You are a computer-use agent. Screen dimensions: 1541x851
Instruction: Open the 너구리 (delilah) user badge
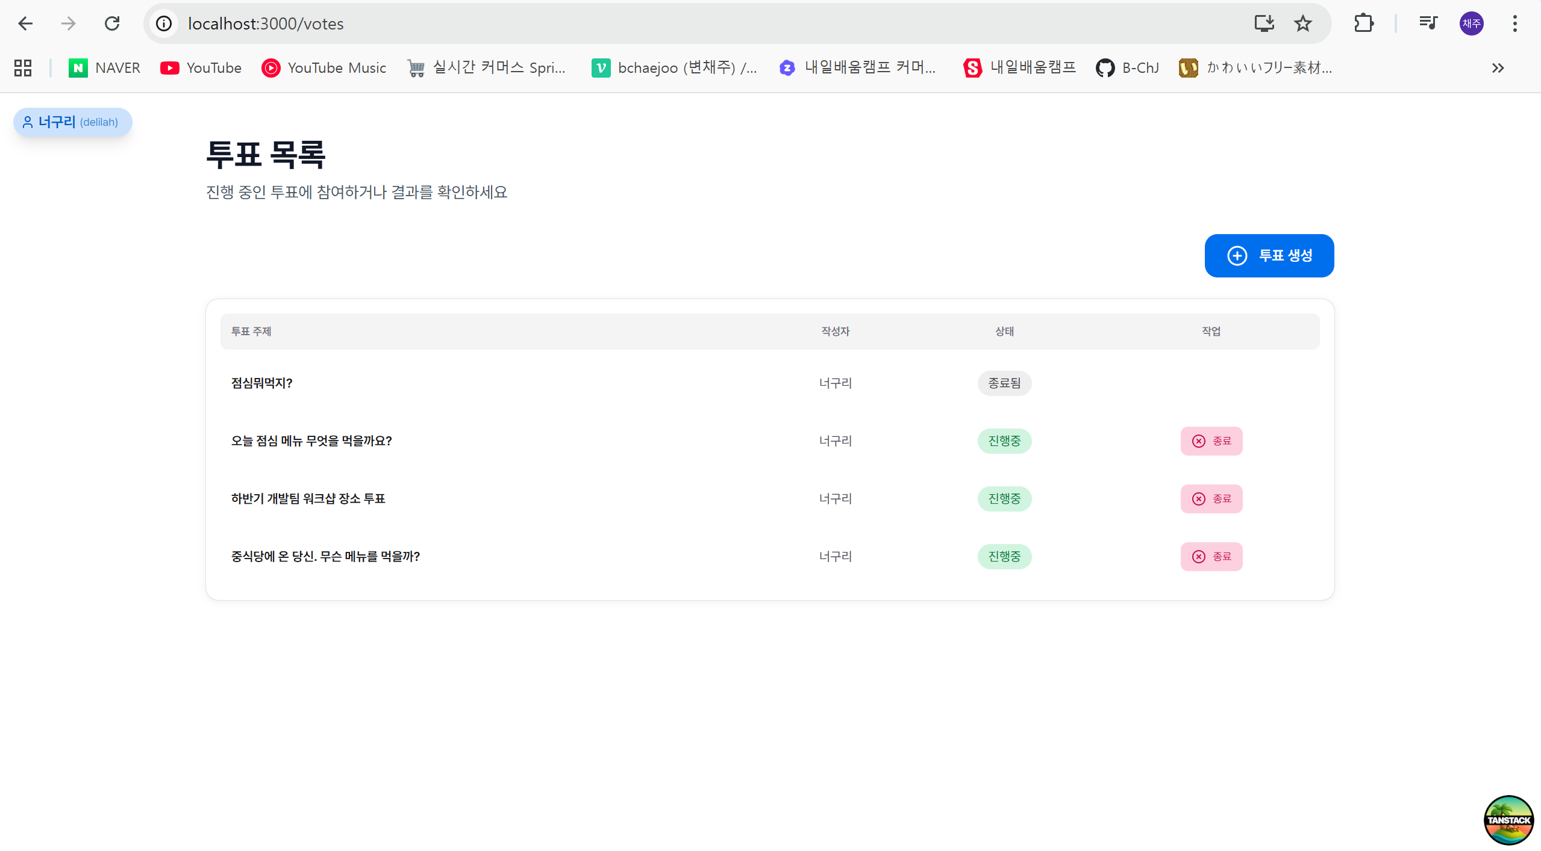72,122
